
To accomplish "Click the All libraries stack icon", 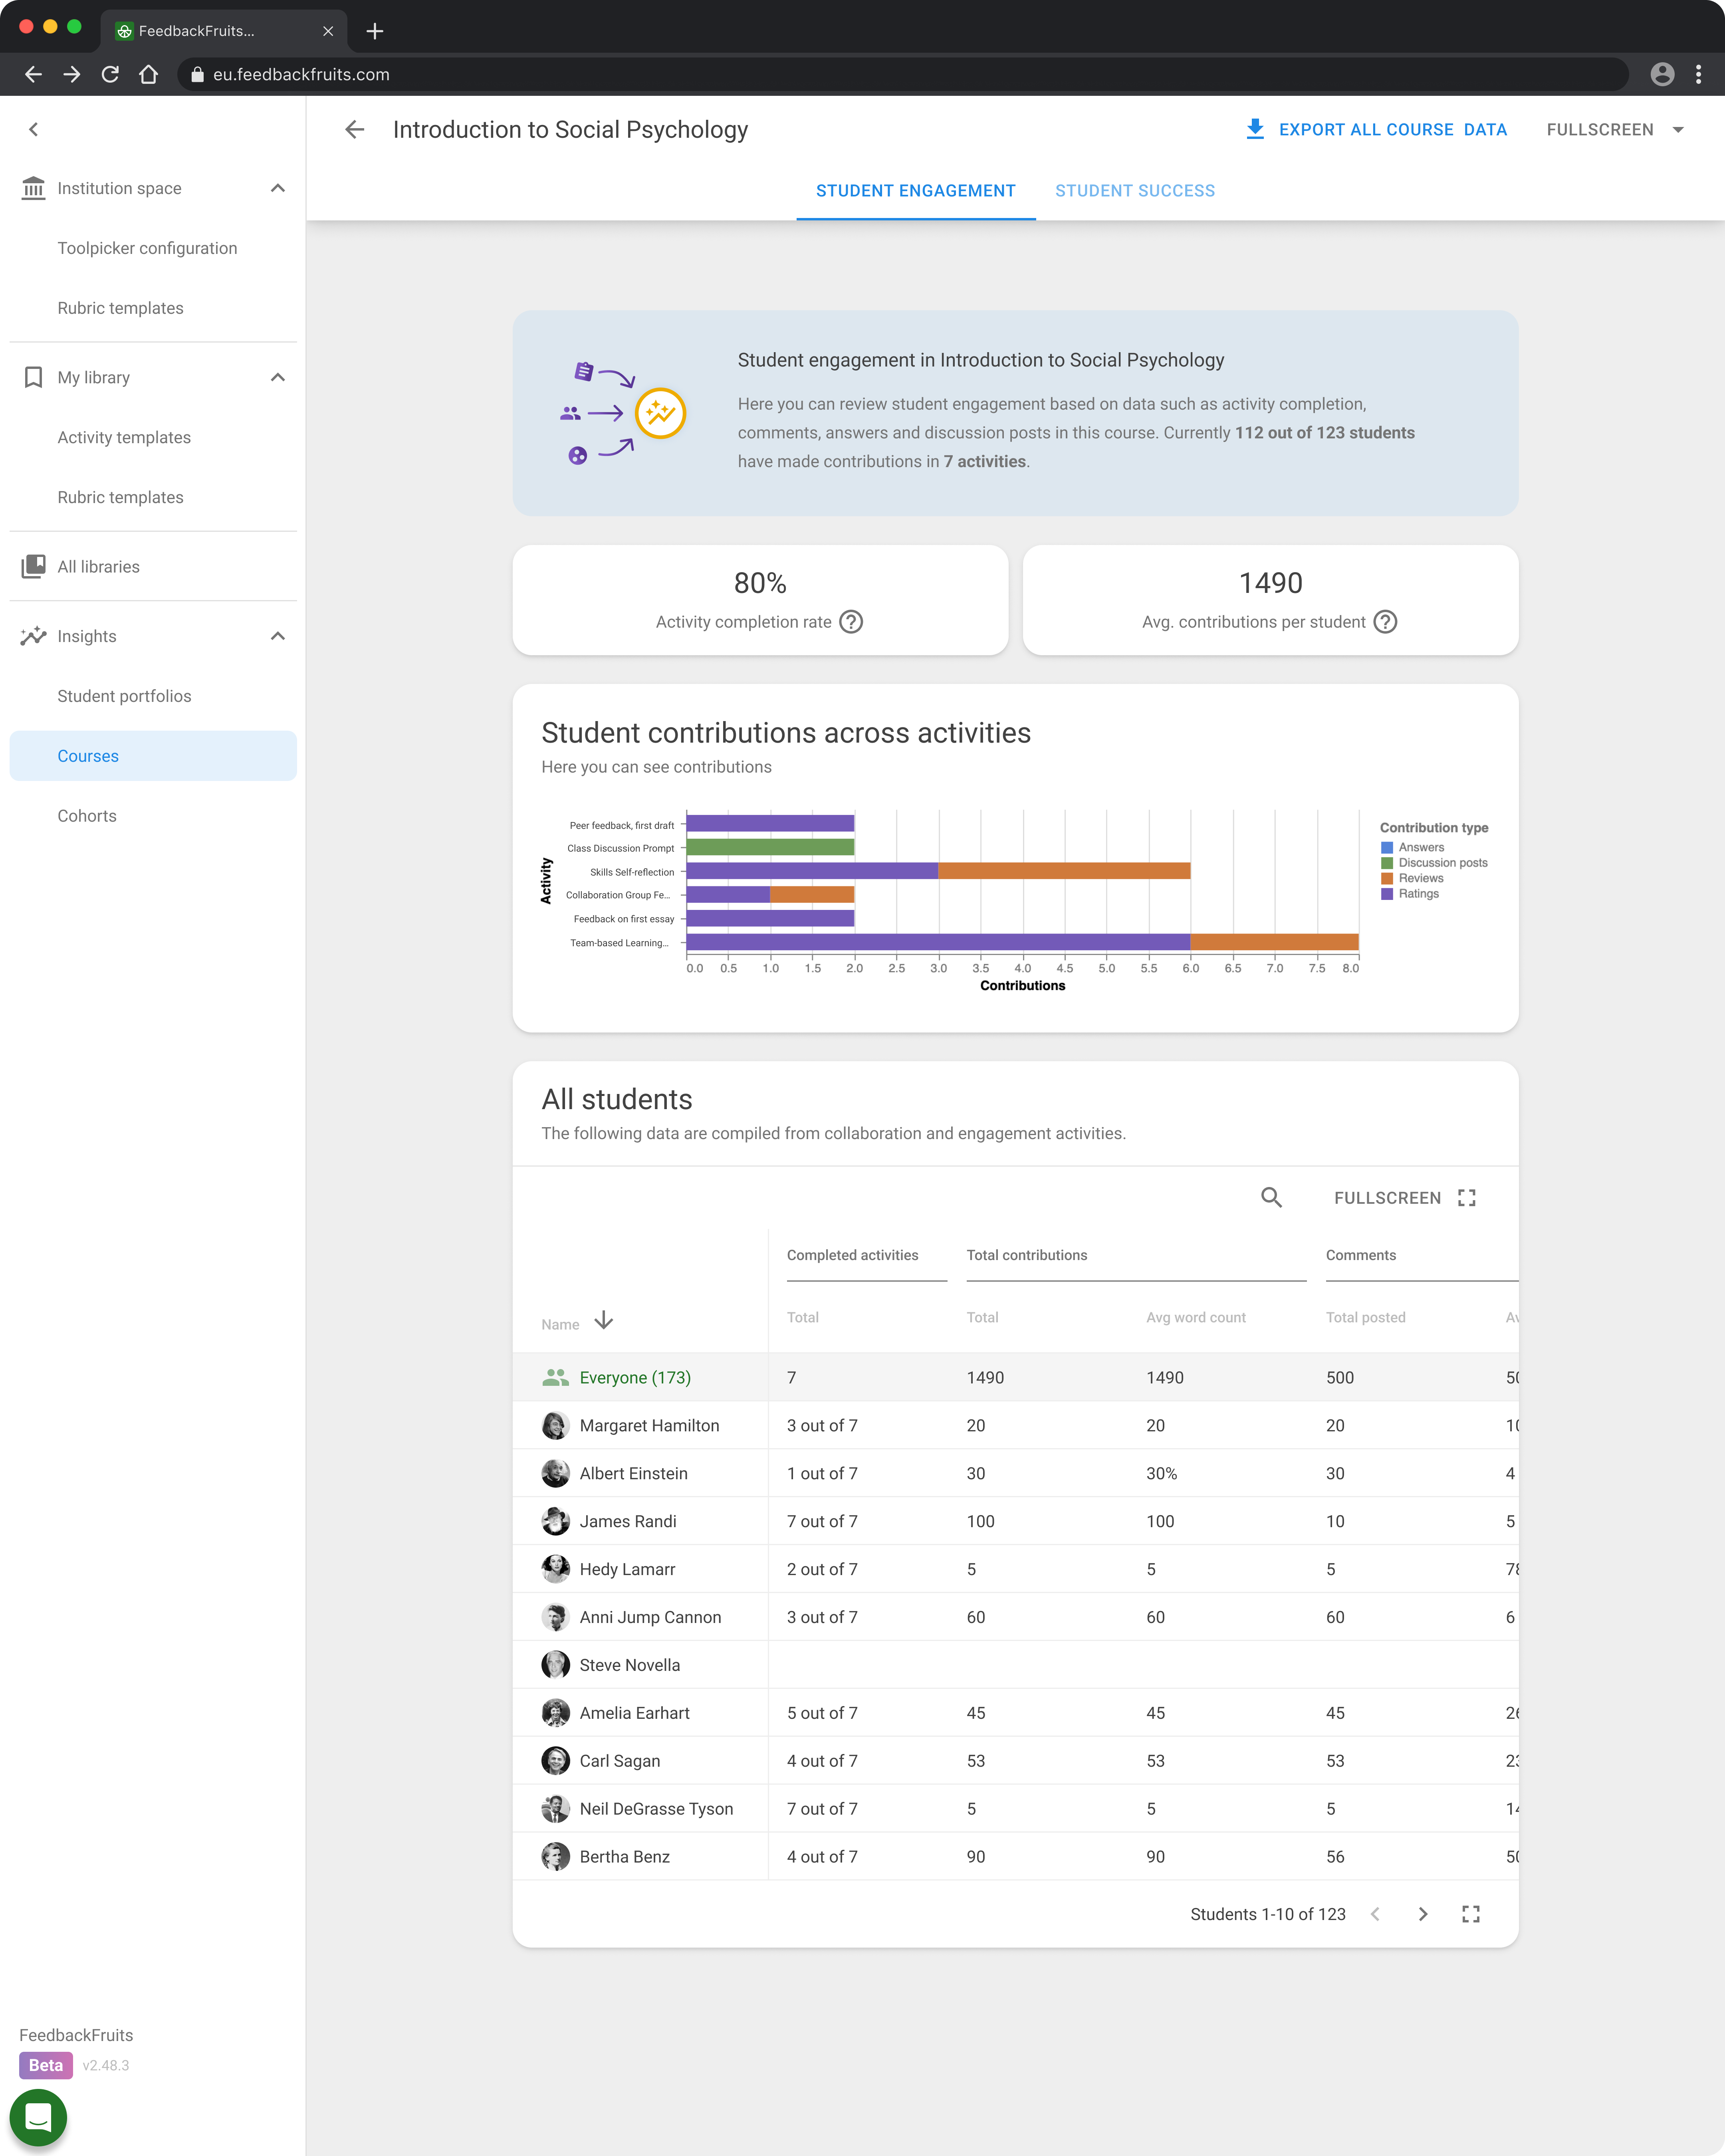I will [33, 566].
